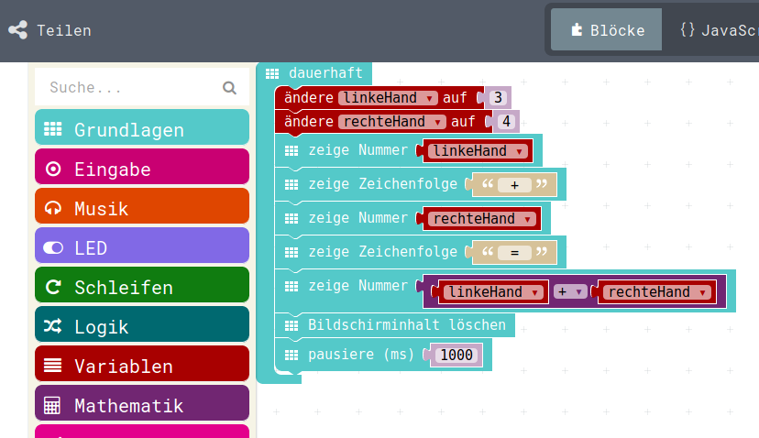This screenshot has width=759, height=438.
Task: Open the Mathematik category
Action: (142, 403)
